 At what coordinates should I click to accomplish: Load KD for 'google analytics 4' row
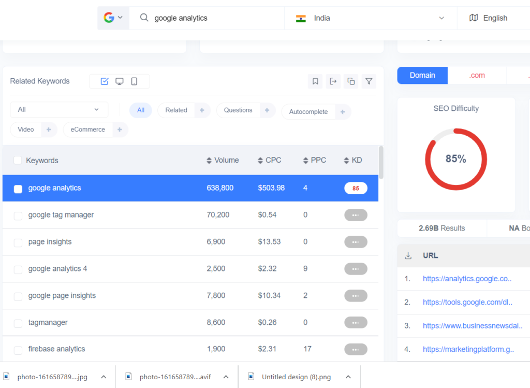pos(356,269)
